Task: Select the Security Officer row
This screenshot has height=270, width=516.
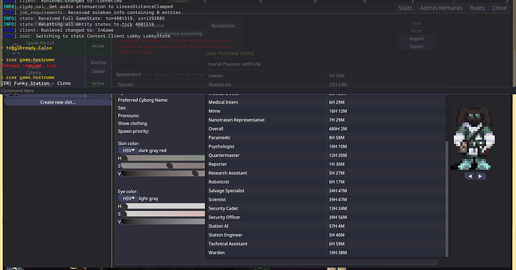Action: click(326, 218)
